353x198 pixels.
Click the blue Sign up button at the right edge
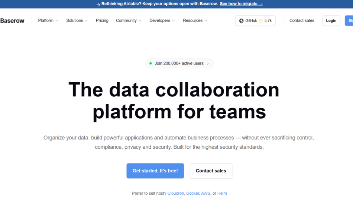coord(349,21)
